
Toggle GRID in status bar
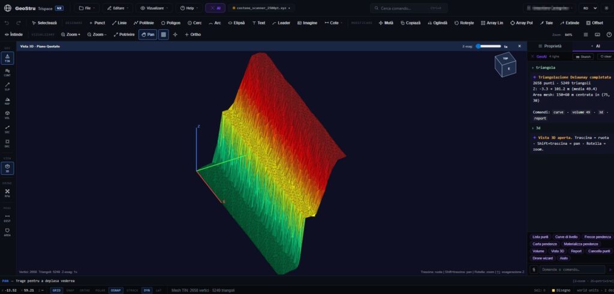point(56,290)
